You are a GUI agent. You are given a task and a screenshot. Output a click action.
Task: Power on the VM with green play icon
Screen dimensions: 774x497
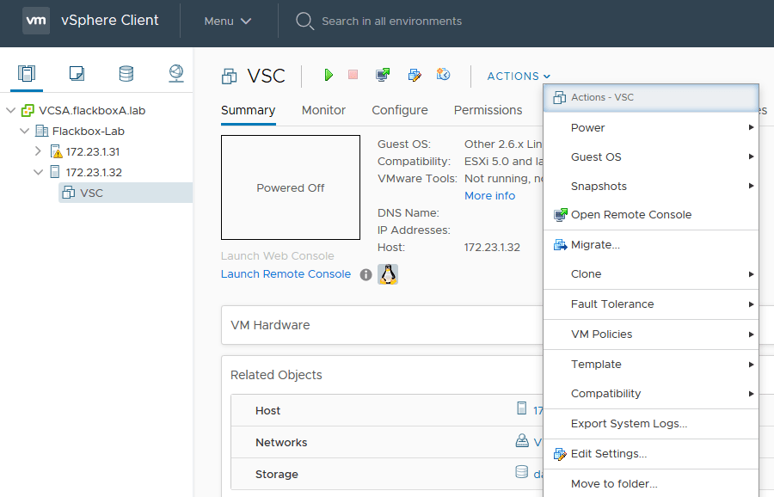point(329,76)
